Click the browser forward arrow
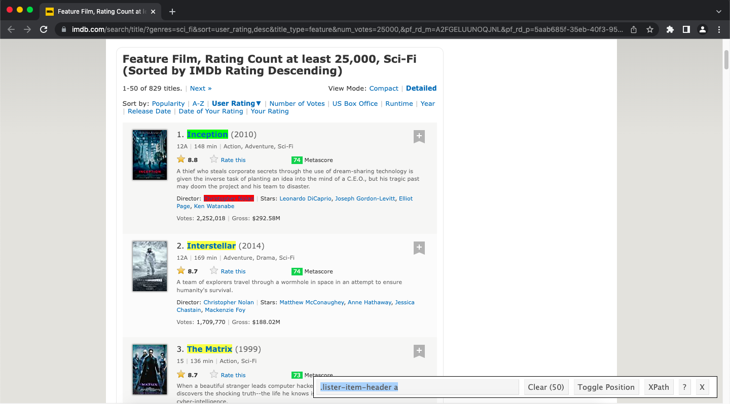 27,29
